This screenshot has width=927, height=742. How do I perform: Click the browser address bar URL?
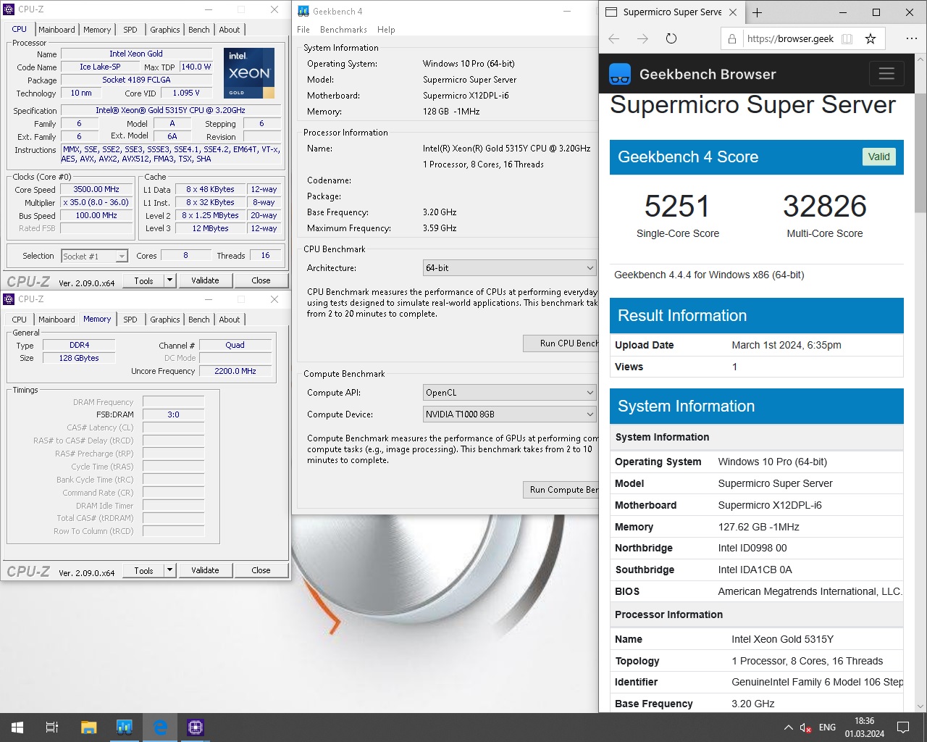pyautogui.click(x=790, y=39)
